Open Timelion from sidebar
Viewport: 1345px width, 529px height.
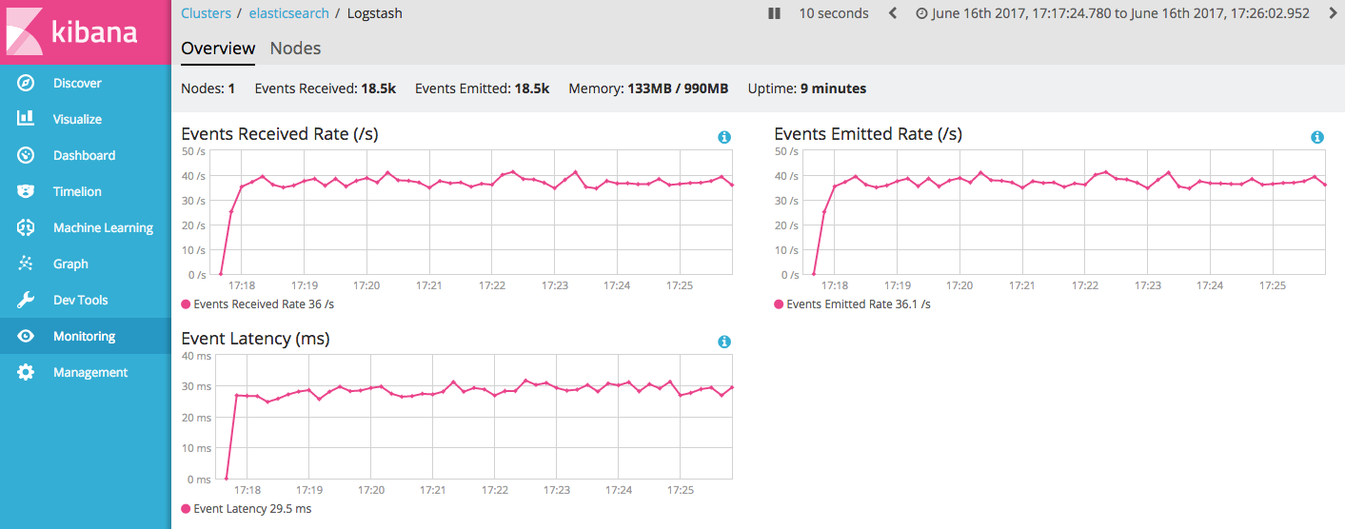(x=86, y=191)
